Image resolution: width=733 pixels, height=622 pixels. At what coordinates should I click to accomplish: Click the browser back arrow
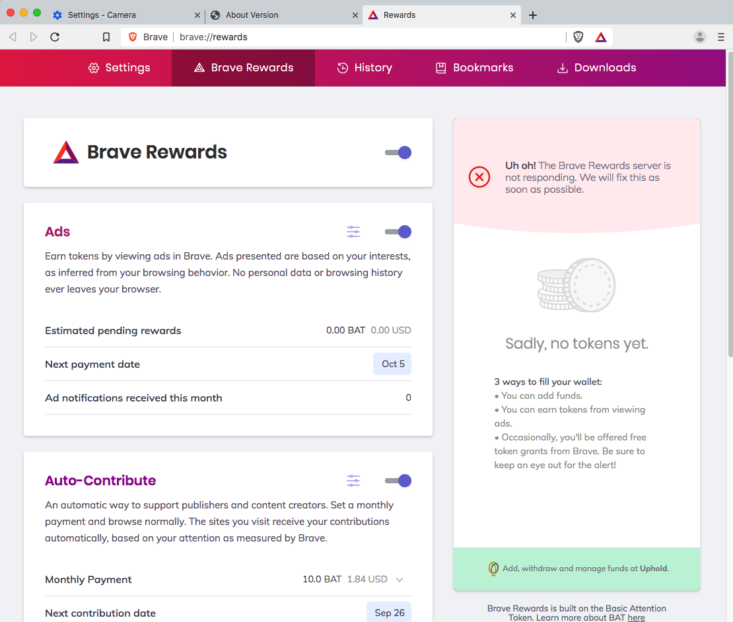tap(13, 37)
